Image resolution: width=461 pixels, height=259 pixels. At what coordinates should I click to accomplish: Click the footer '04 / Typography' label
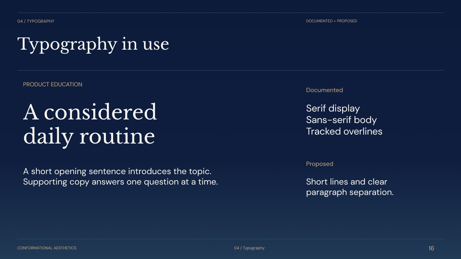[x=249, y=248]
